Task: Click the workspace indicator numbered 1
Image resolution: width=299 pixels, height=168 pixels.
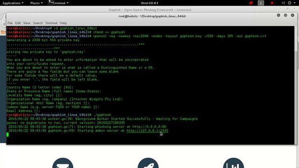Action: point(261,3)
